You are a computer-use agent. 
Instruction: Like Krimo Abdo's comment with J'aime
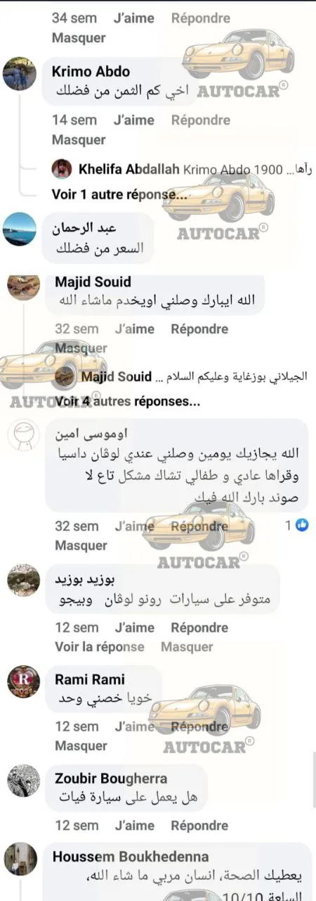[133, 120]
